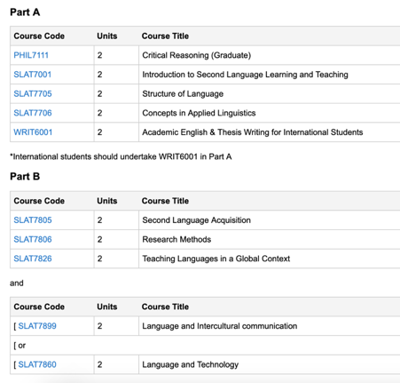Click Teaching Languages in a Global Context
400x383 pixels.
tap(216, 259)
